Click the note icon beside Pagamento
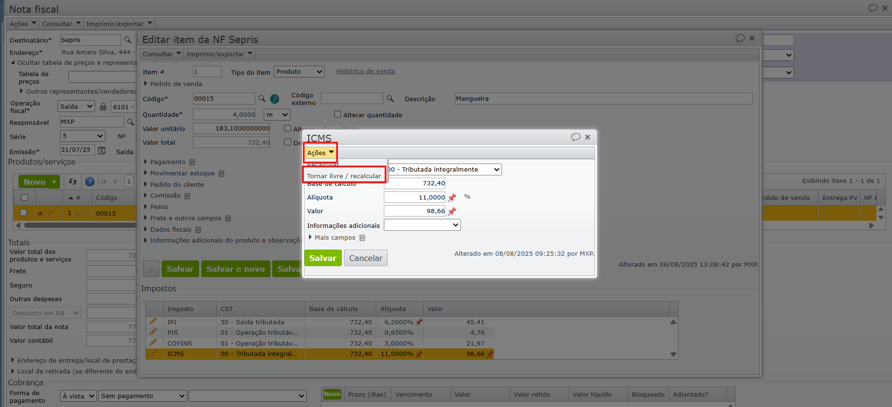892x407 pixels. pyautogui.click(x=192, y=162)
